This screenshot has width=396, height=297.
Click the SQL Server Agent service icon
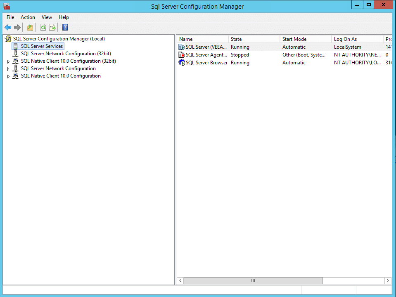tap(182, 55)
